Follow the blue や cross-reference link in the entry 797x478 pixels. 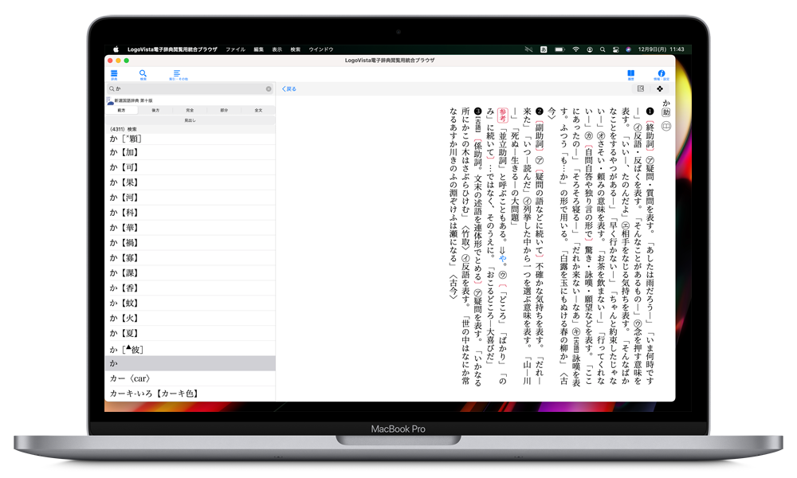503,259
